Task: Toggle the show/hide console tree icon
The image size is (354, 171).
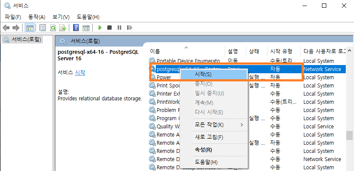Action: [30, 28]
